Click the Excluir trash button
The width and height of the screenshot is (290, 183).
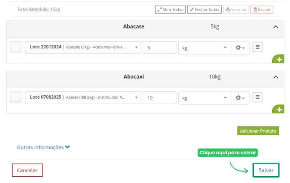(x=262, y=10)
